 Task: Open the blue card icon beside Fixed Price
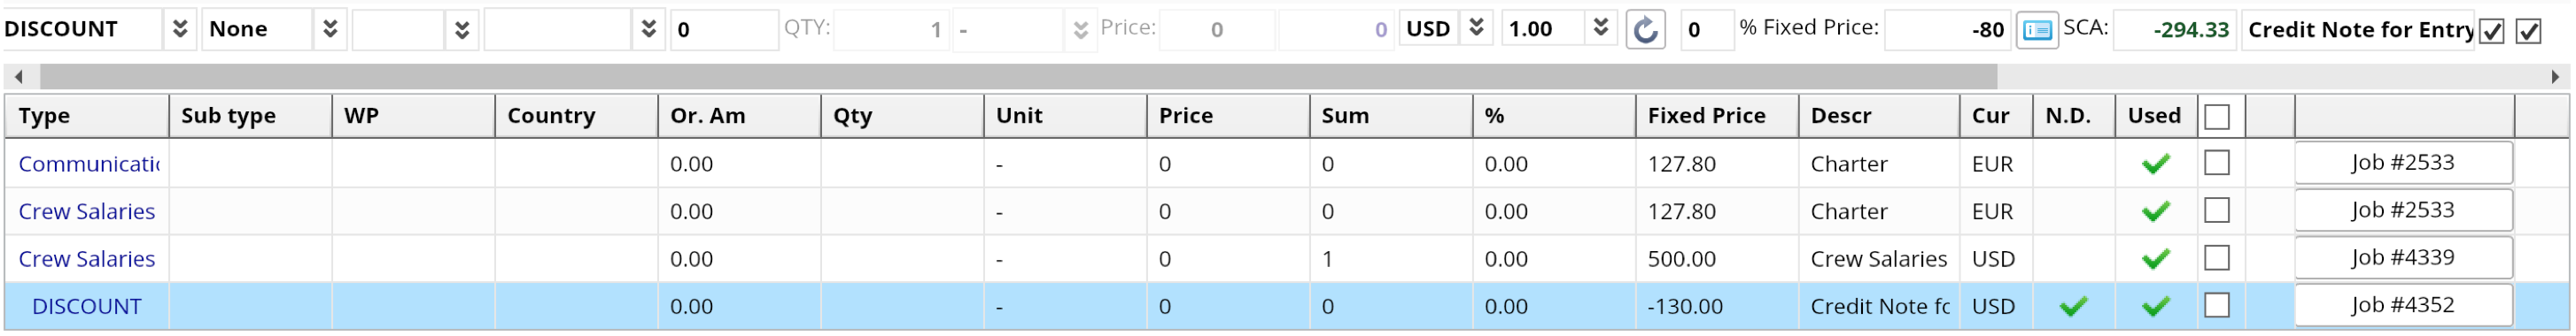click(x=2037, y=30)
